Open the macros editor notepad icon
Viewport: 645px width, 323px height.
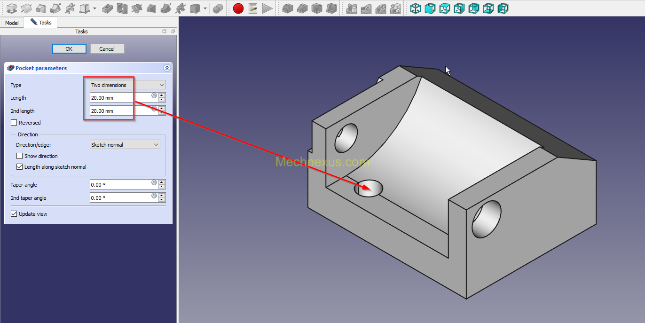point(253,8)
